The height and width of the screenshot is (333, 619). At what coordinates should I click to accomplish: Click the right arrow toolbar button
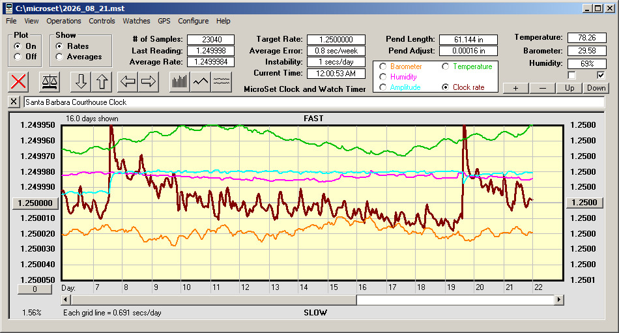click(x=149, y=81)
